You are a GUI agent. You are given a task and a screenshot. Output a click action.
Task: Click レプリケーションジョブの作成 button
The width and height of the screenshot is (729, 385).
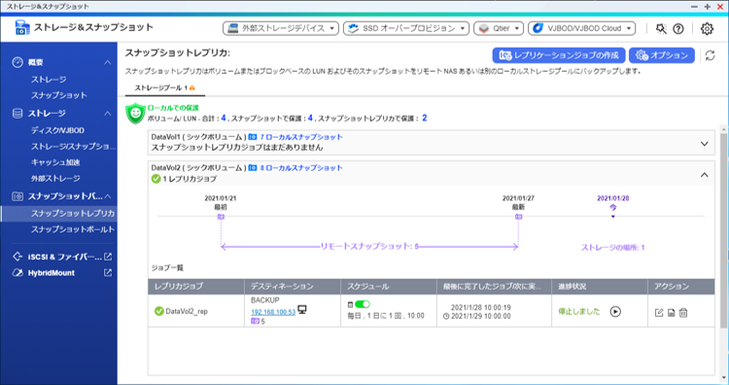pyautogui.click(x=559, y=55)
